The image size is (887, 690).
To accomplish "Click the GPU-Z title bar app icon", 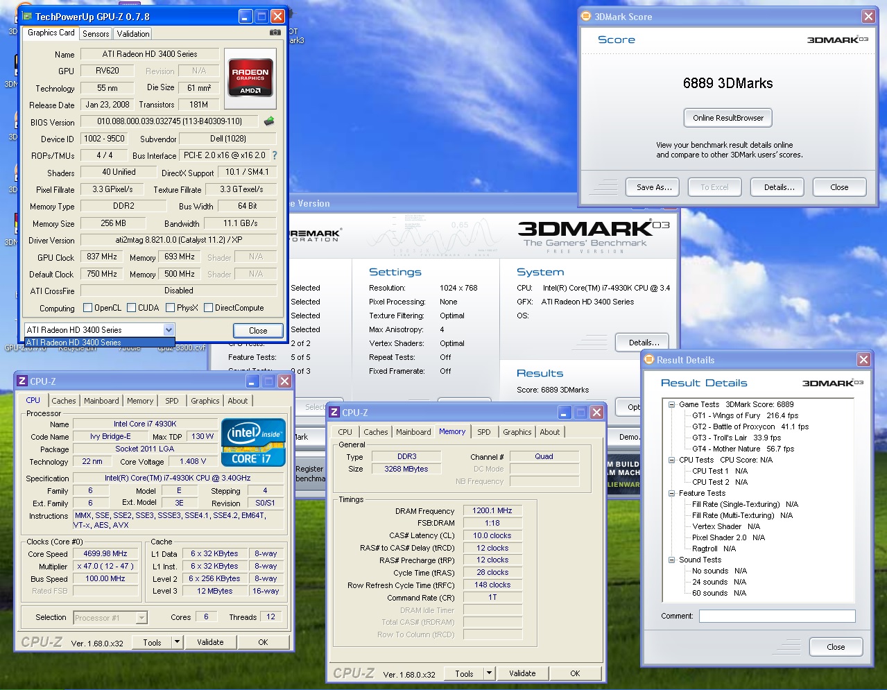I will tap(27, 16).
